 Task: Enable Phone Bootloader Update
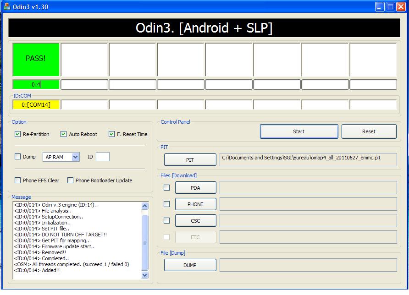coord(70,180)
